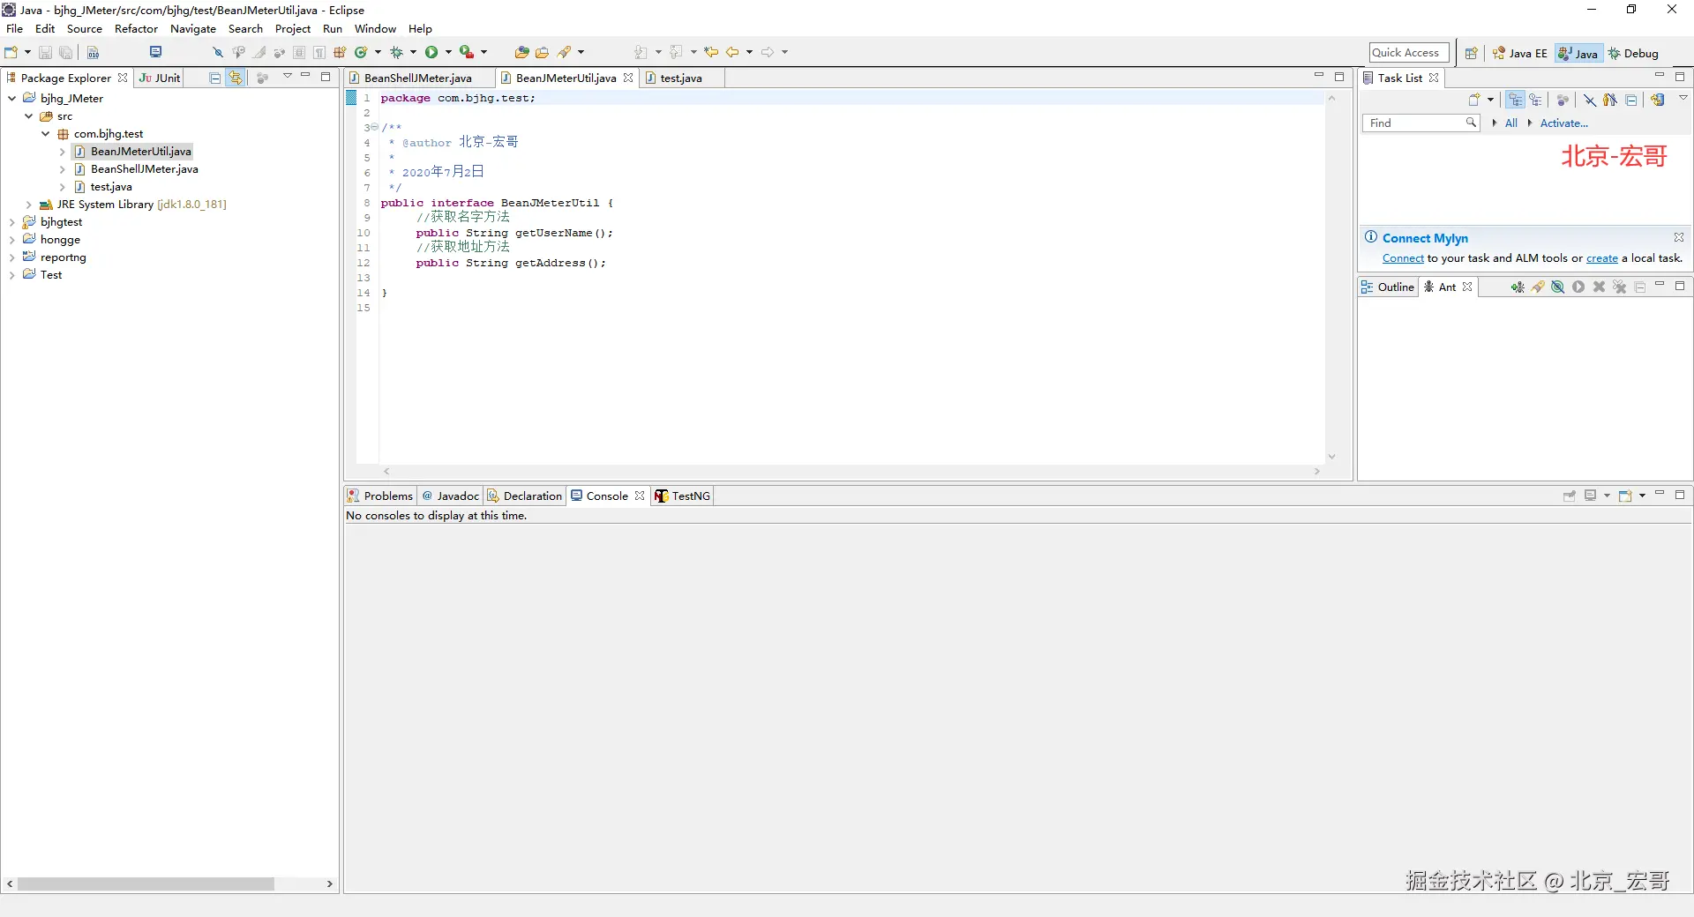Toggle Hide Private Tasks in Task List

tap(1610, 100)
